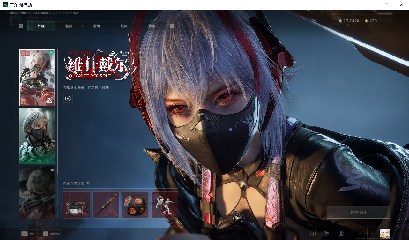Click the Esc 返回 button
Viewport: 409px width, 240px height.
pos(28,234)
